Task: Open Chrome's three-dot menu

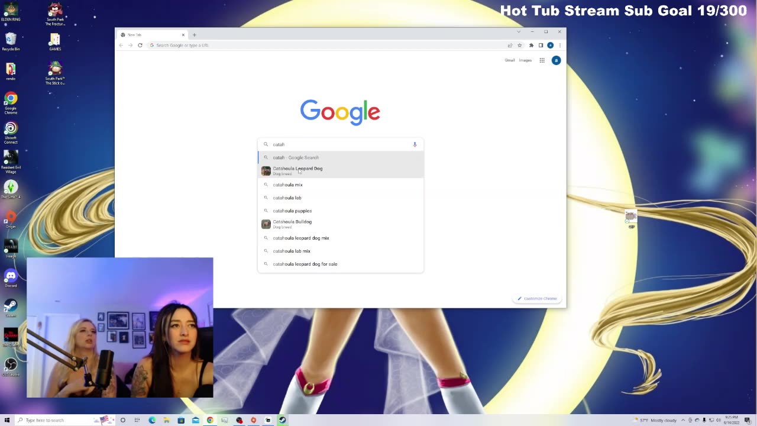Action: (559, 45)
